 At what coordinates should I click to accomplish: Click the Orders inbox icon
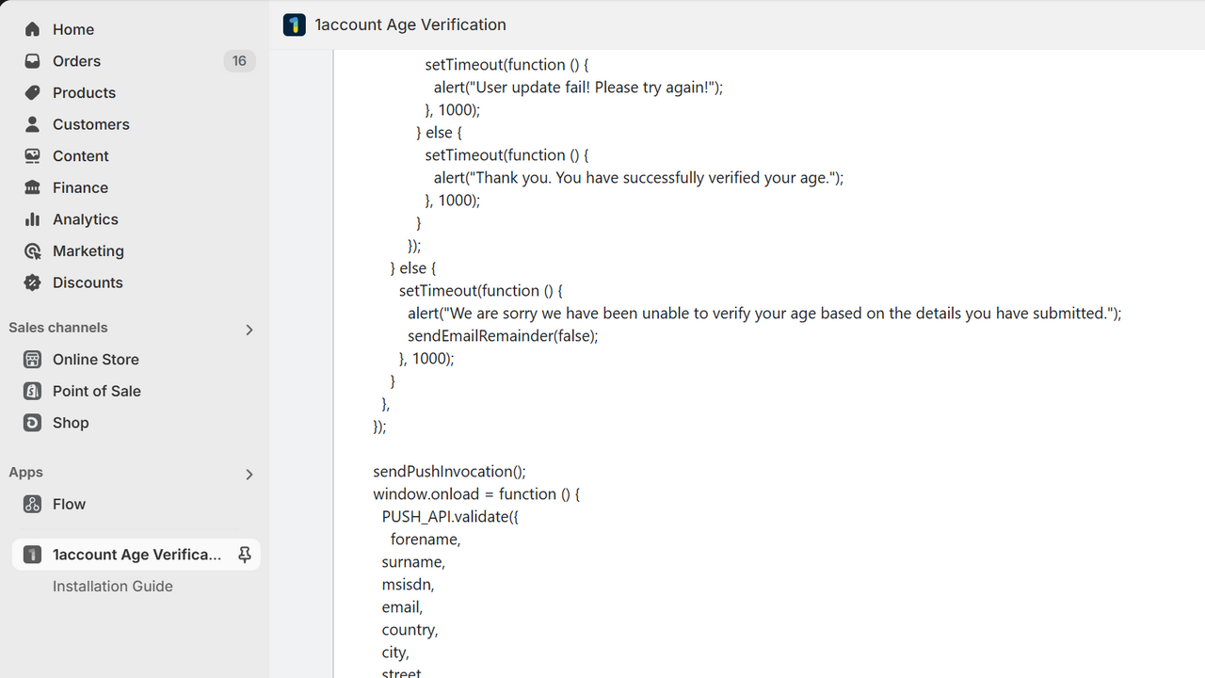[x=33, y=61]
